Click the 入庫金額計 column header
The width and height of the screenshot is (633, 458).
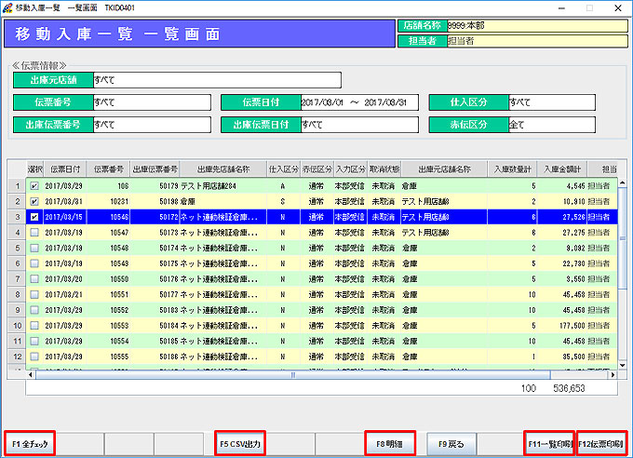562,169
